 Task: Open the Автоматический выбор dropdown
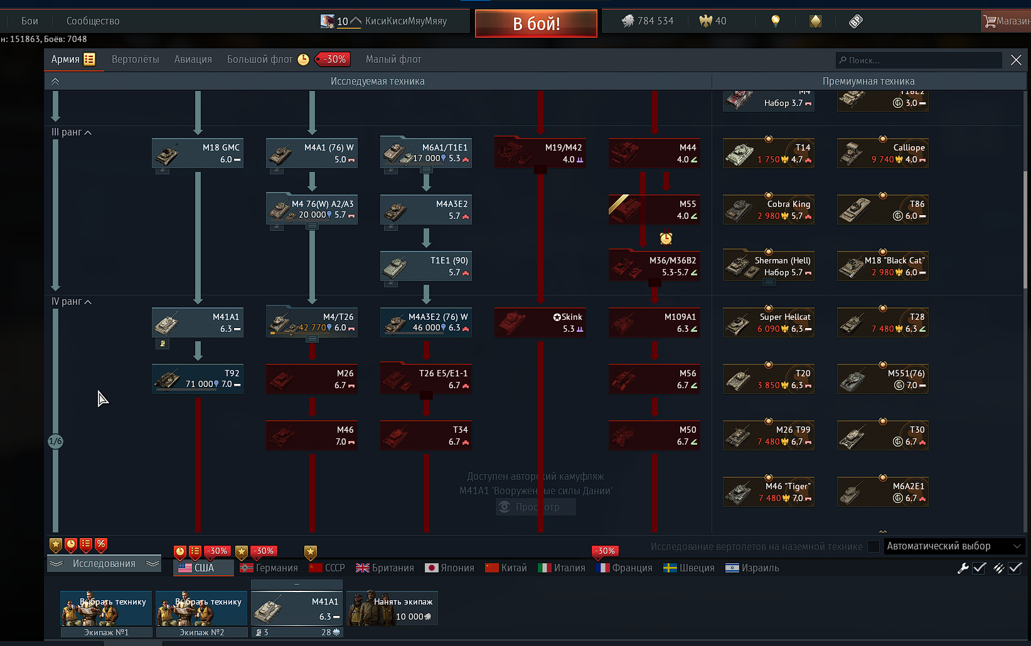954,546
